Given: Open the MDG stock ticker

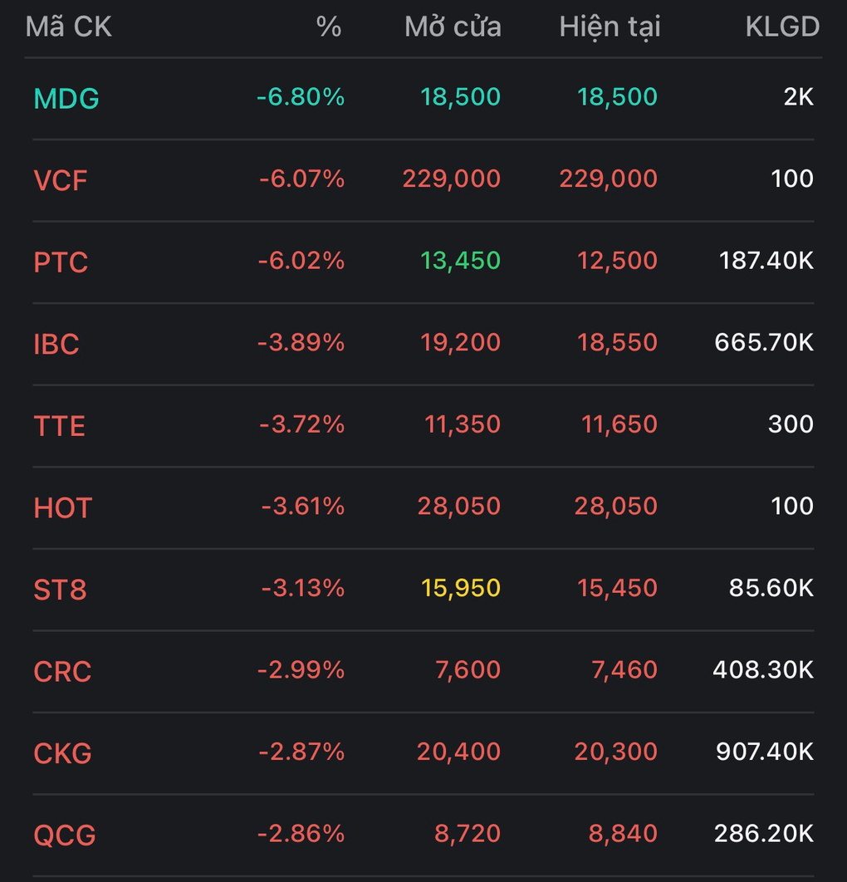Looking at the screenshot, I should 66,99.
